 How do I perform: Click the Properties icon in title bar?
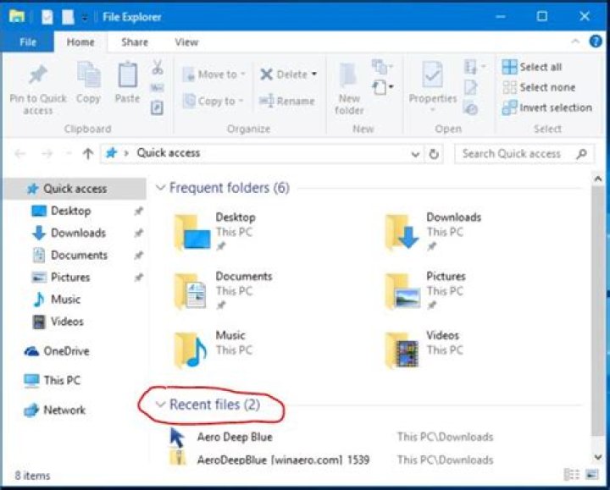tap(47, 17)
